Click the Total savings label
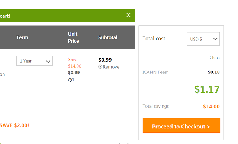This screenshot has width=238, height=144. pos(156,106)
